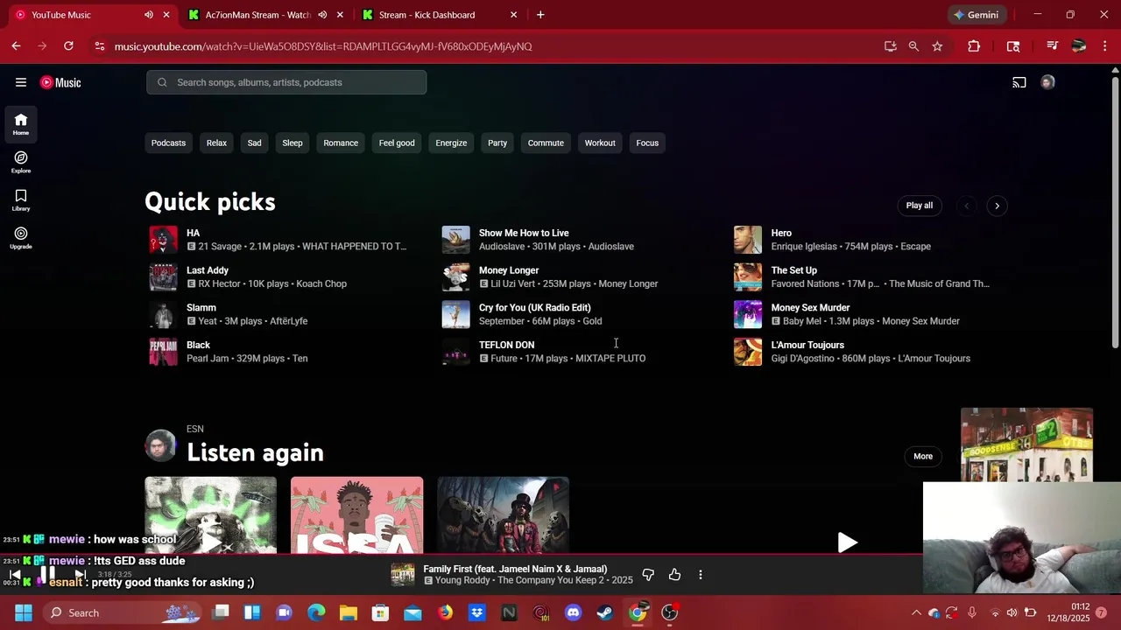
Task: Go back in browser history
Action: click(x=16, y=46)
